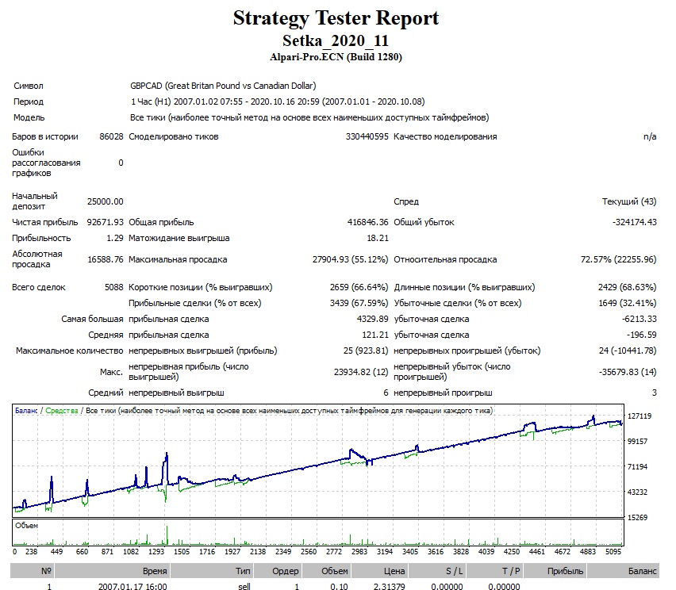
Task: Select largest loss trade value -6213.33
Action: (x=639, y=319)
